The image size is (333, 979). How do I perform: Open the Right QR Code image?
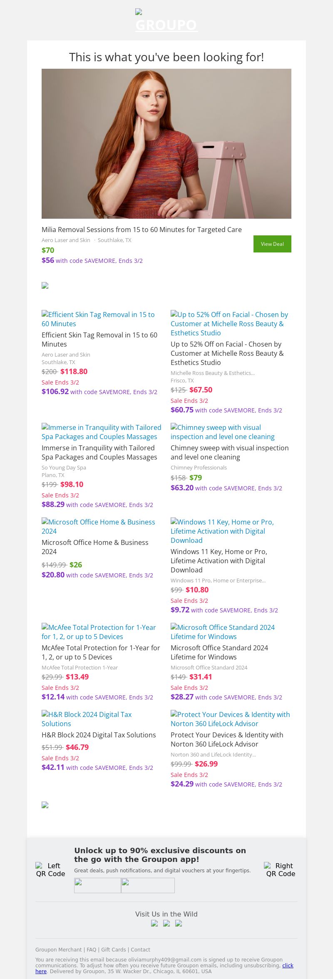coord(281,869)
